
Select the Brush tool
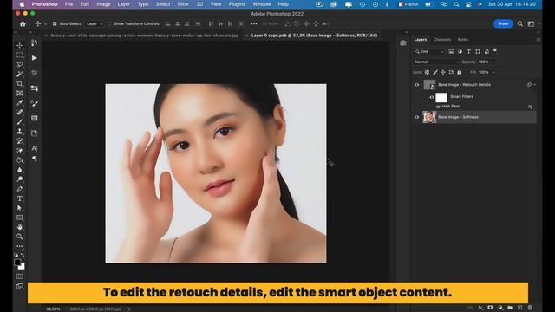(20, 121)
